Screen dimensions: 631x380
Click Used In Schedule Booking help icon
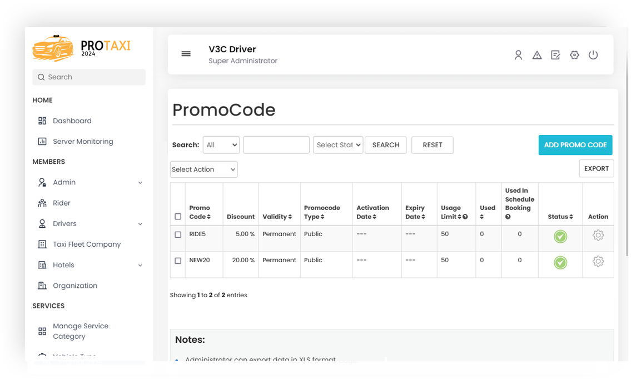pyautogui.click(x=508, y=217)
